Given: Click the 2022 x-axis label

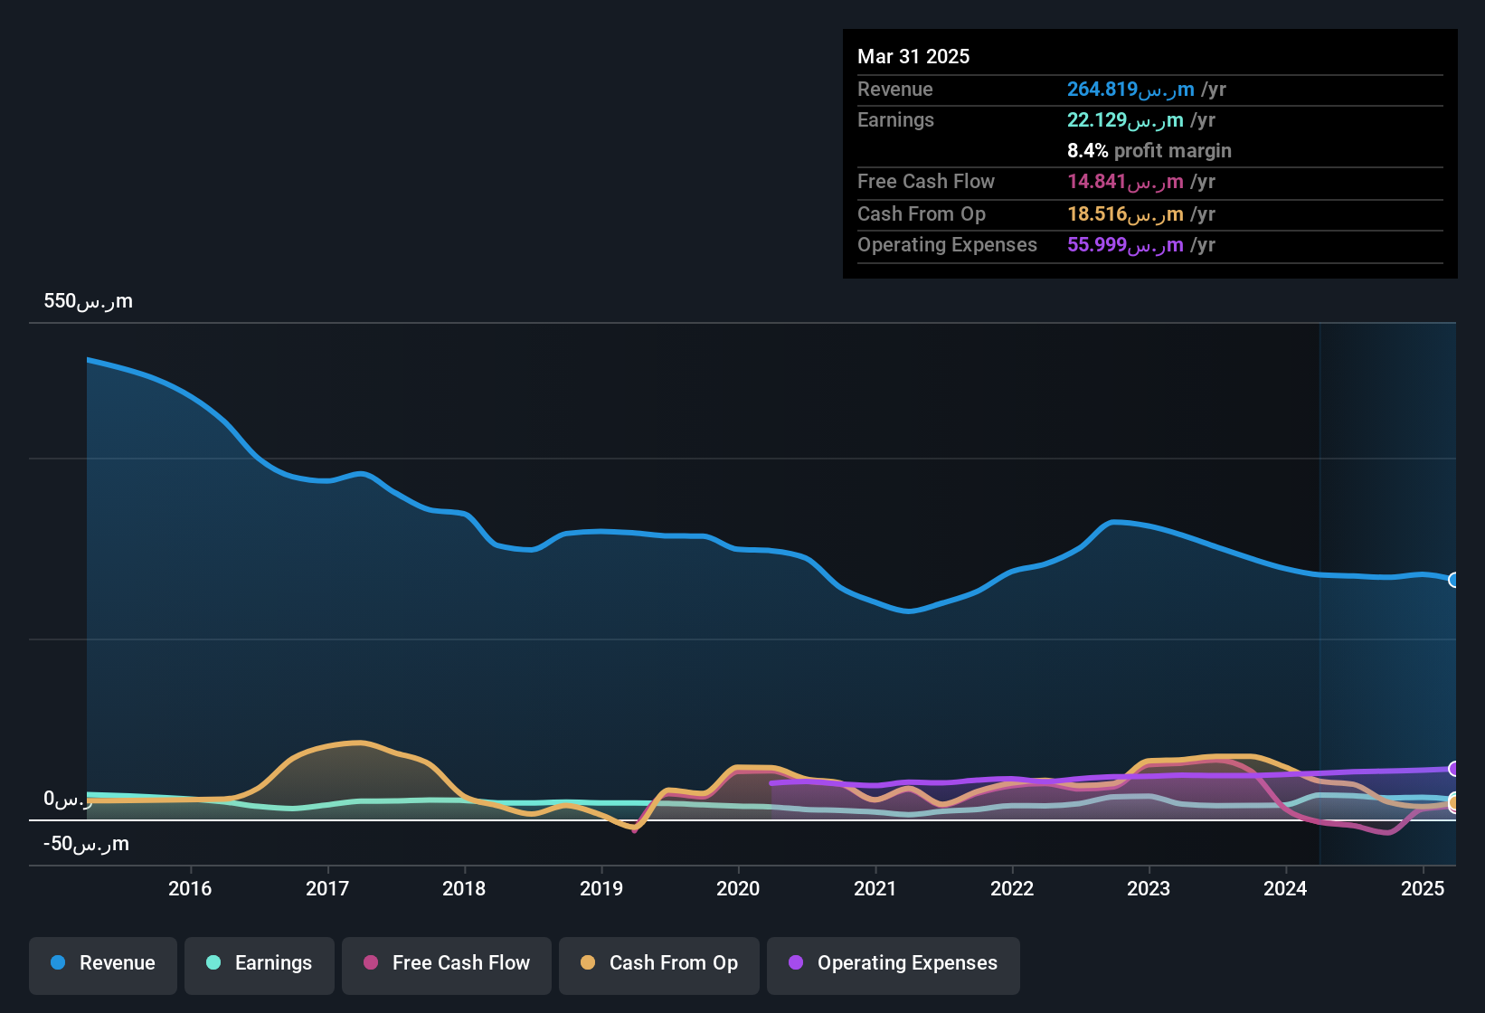Looking at the screenshot, I should (x=1012, y=888).
